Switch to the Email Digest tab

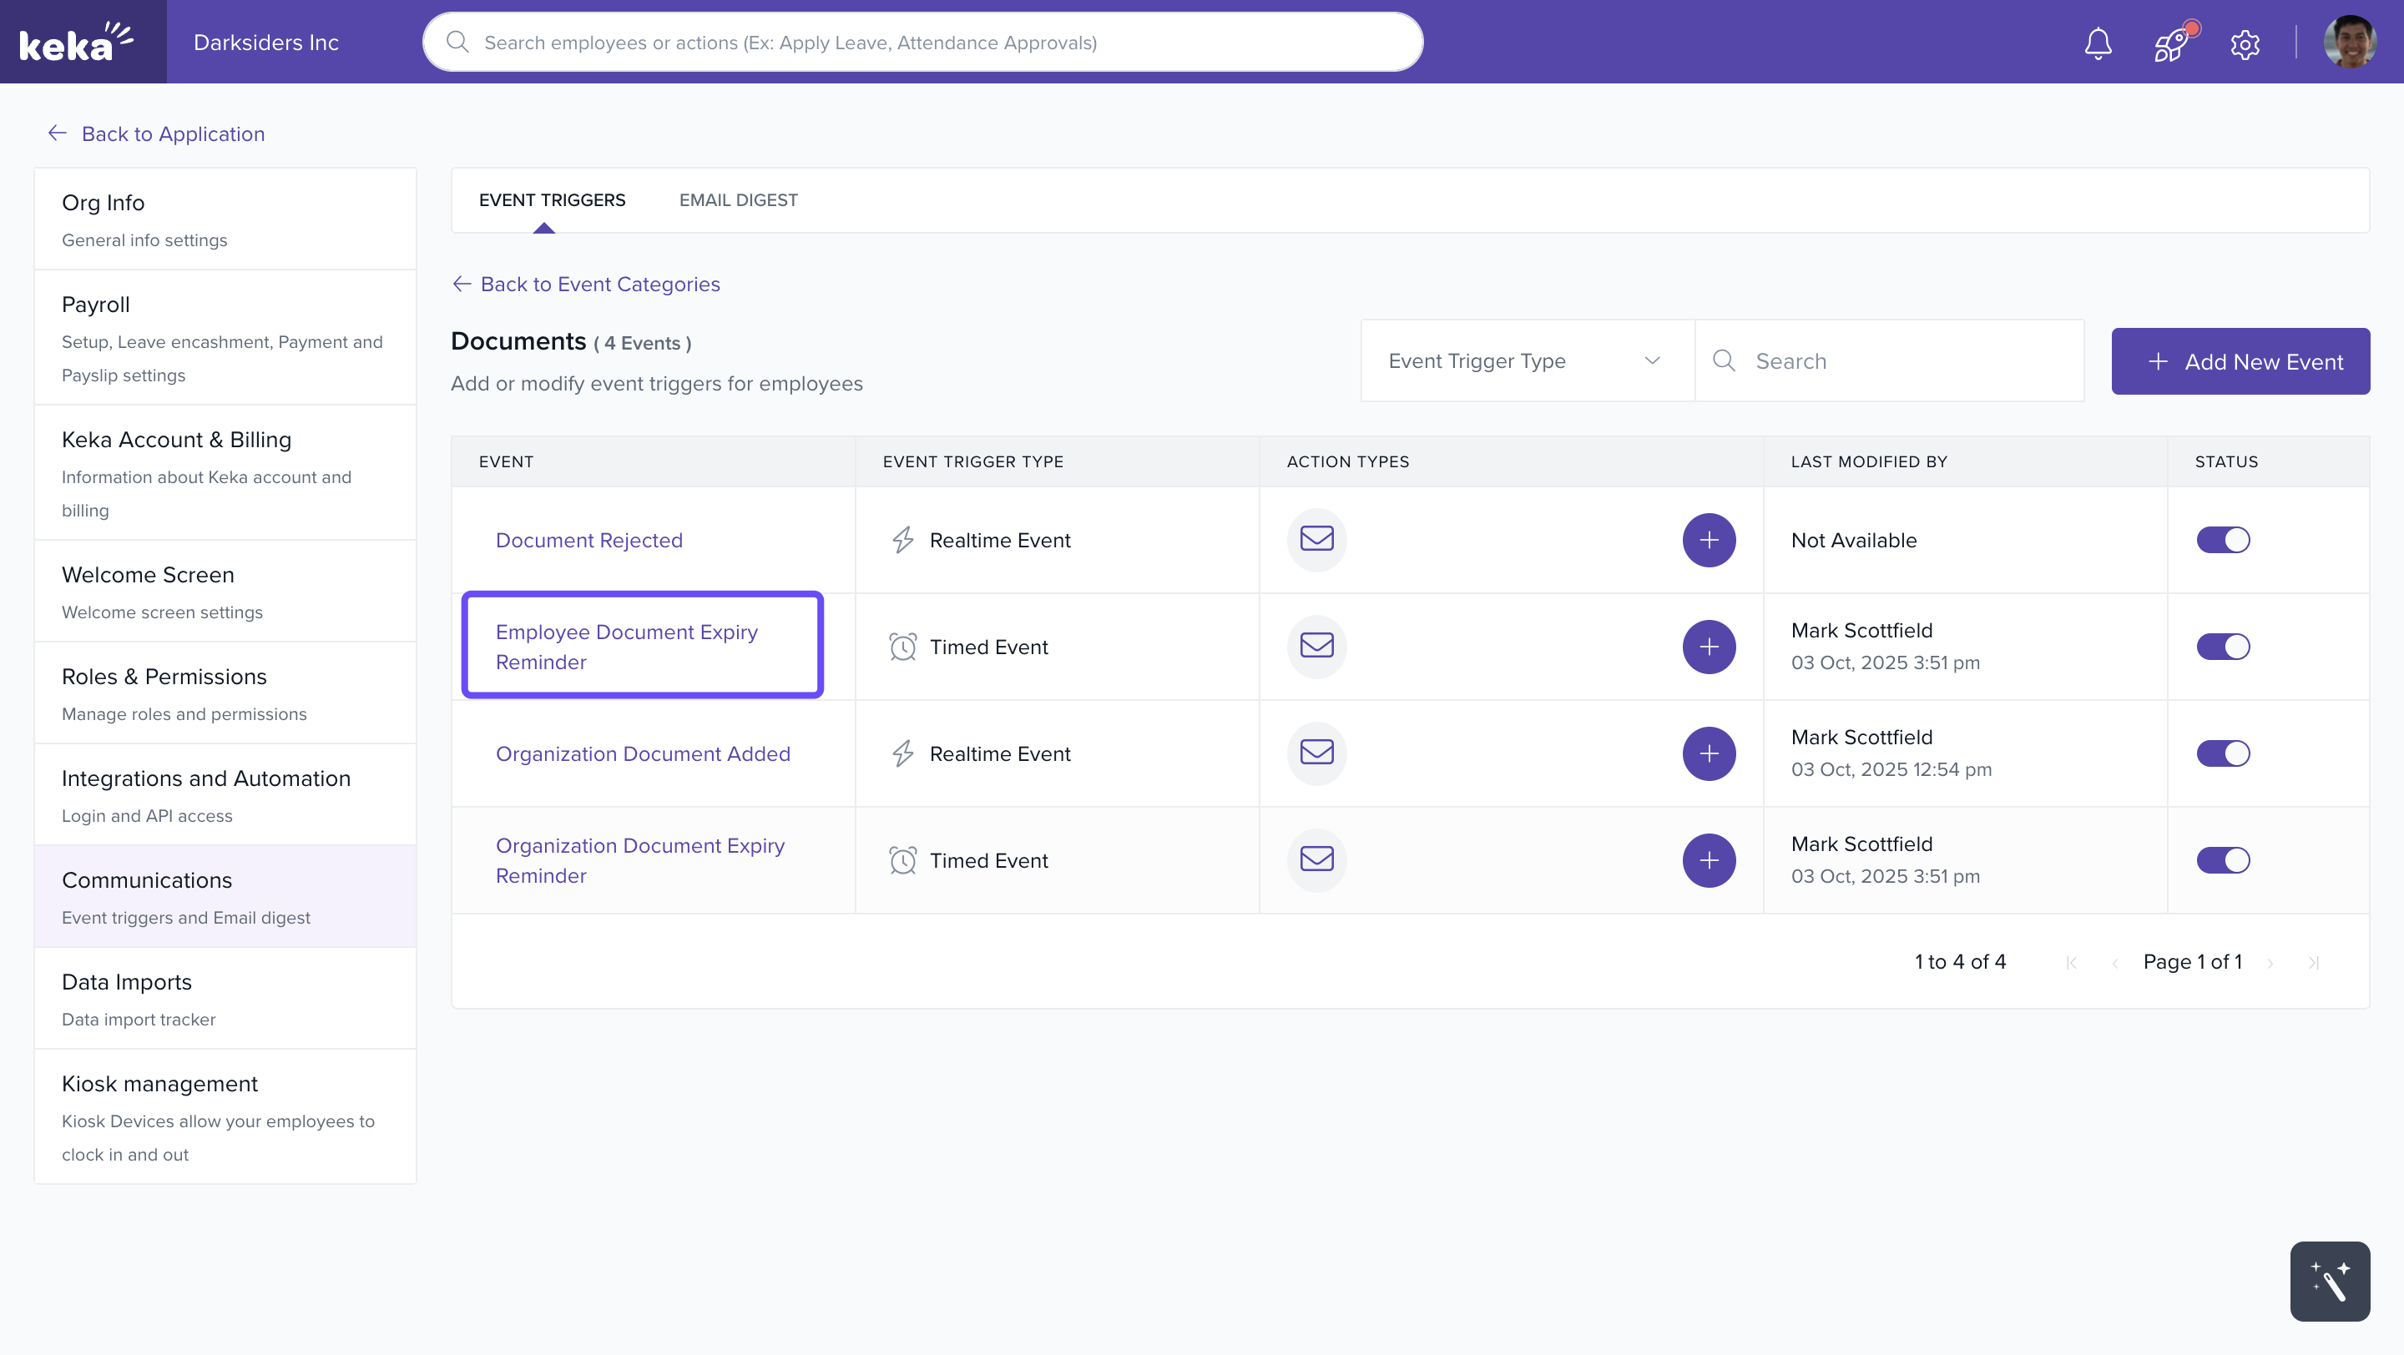point(738,199)
